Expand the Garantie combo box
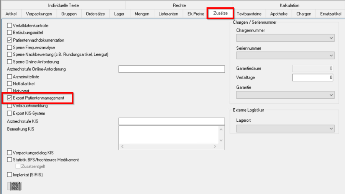Viewport: 345px width, 194px height. point(285,95)
